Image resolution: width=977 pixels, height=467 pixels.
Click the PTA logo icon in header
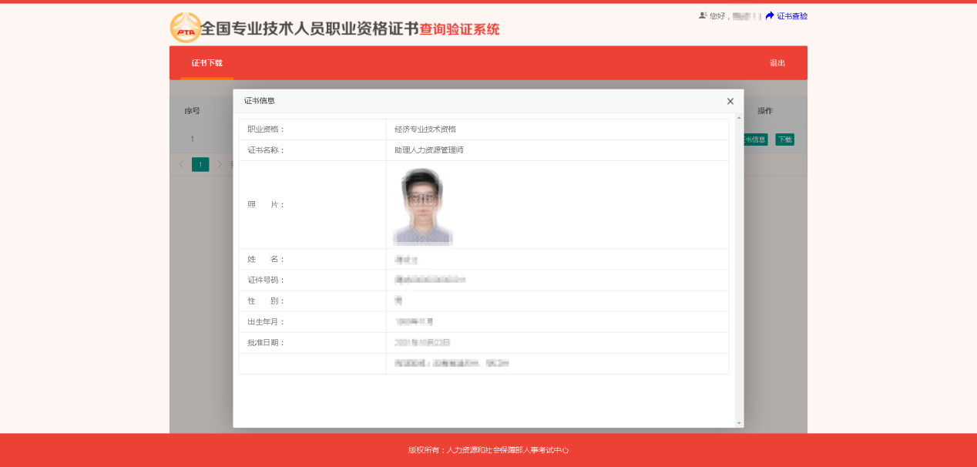(185, 28)
